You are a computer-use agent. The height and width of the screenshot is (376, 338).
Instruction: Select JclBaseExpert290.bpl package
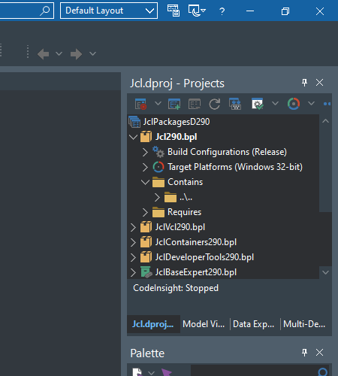196,272
